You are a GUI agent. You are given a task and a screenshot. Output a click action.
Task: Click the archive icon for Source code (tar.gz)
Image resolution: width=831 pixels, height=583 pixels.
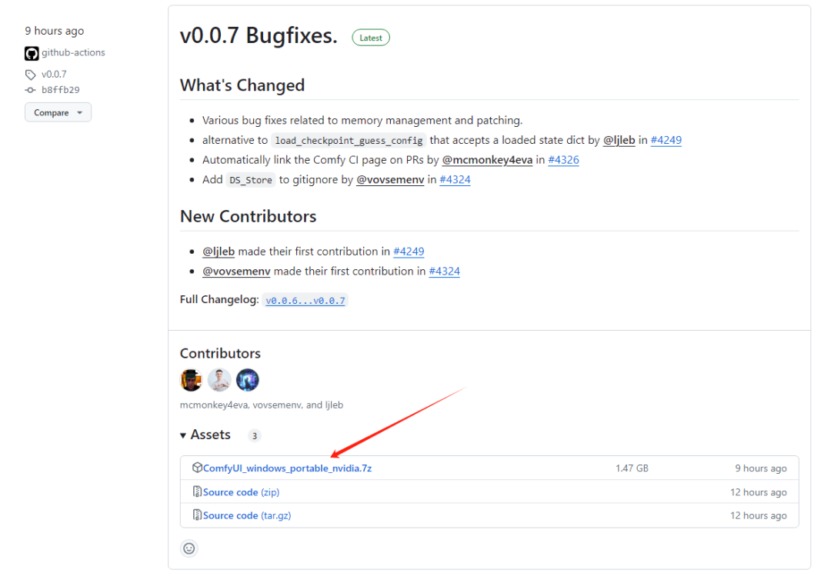pyautogui.click(x=197, y=515)
